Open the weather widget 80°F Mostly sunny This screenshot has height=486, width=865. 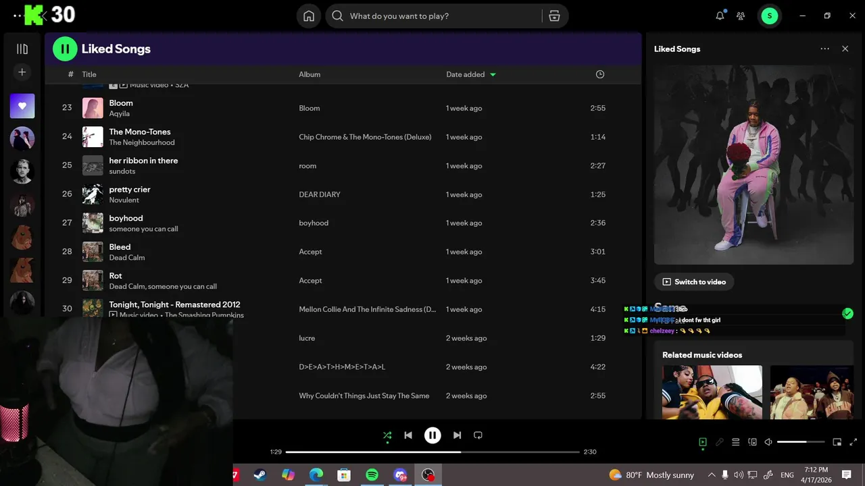pos(651,475)
